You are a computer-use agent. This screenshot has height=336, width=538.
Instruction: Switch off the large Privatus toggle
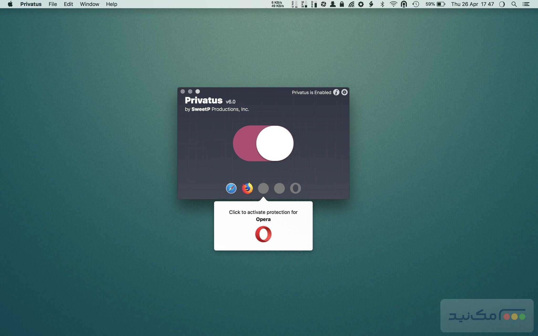263,143
